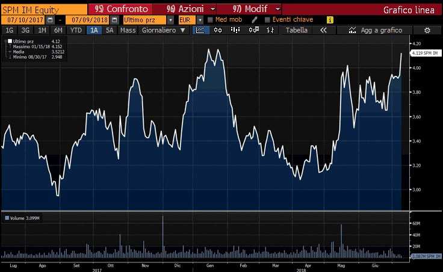Select the 1G range tab
Viewport: 443px width, 272px height.
[x=9, y=30]
